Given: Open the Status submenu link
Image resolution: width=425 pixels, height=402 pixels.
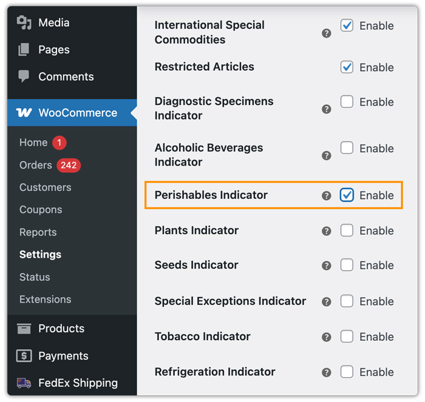Looking at the screenshot, I should 35,277.
